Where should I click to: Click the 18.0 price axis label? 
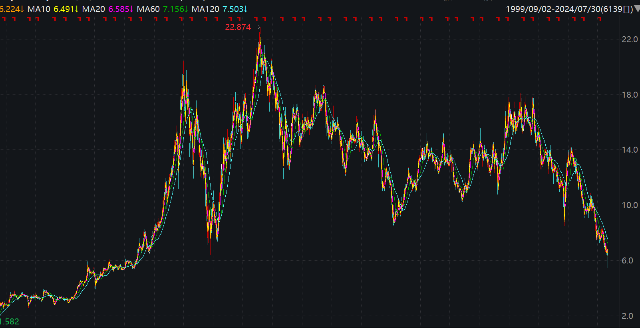coord(630,94)
